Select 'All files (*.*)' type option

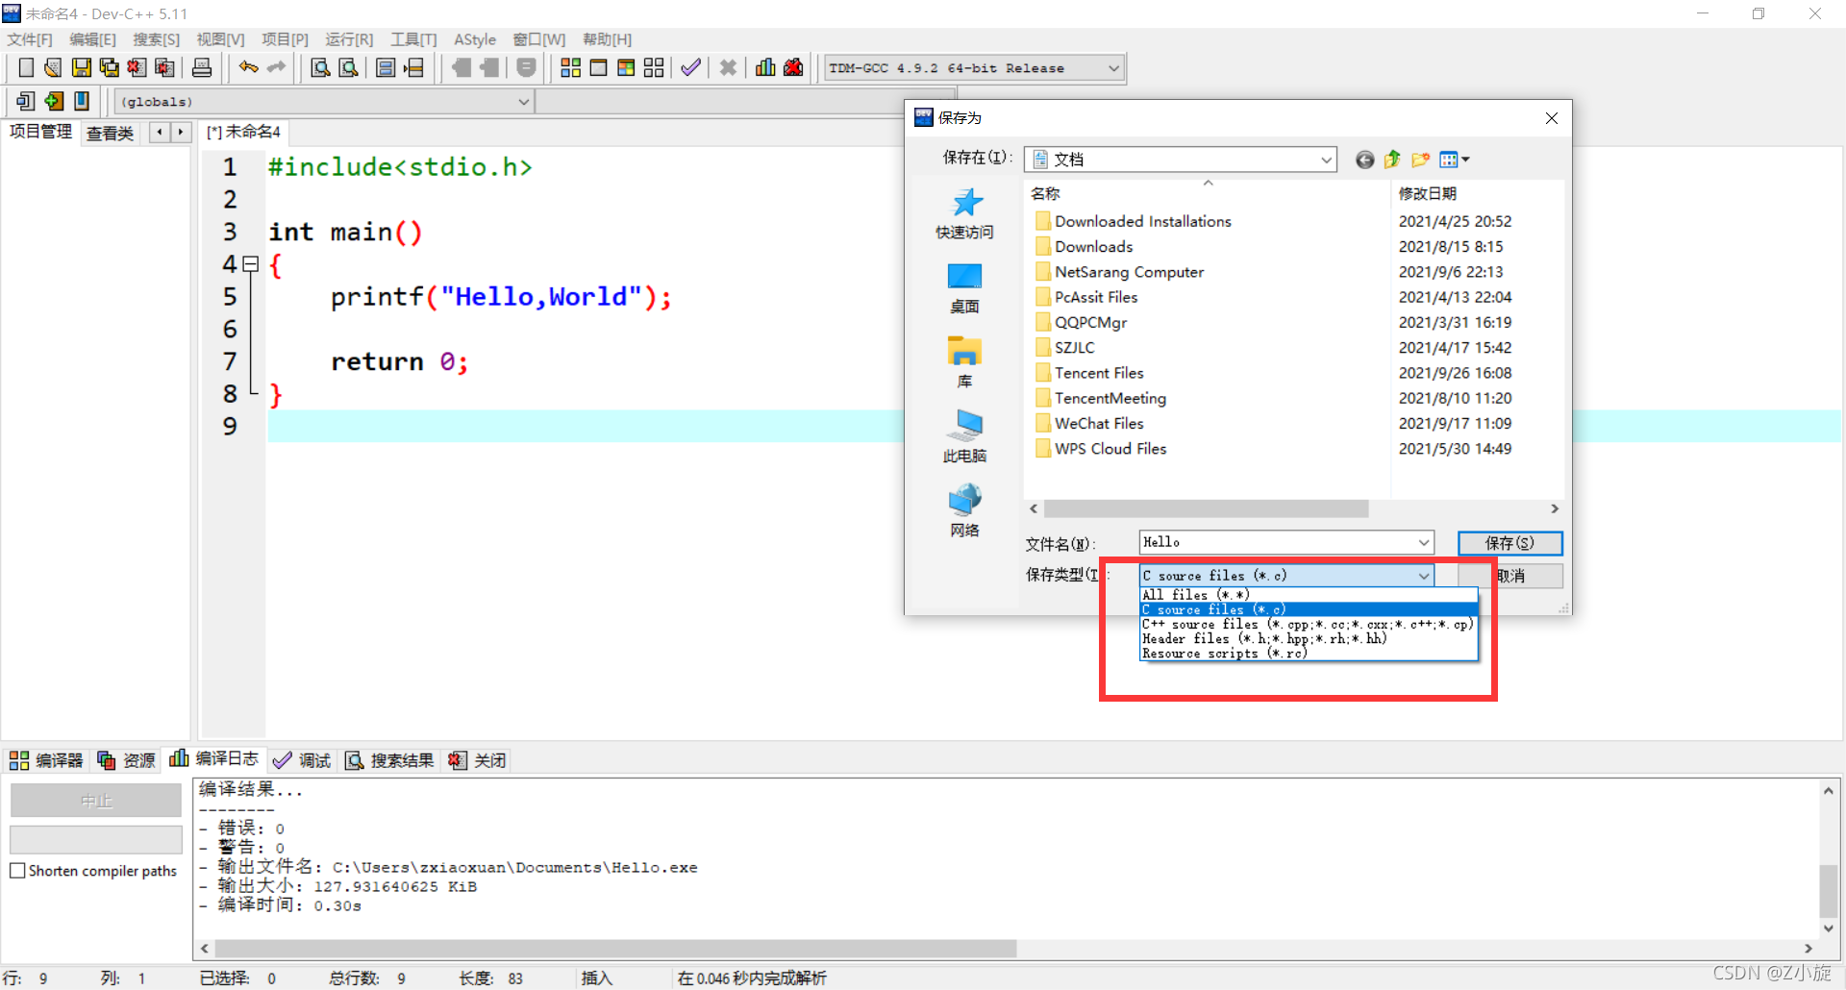[1309, 595]
